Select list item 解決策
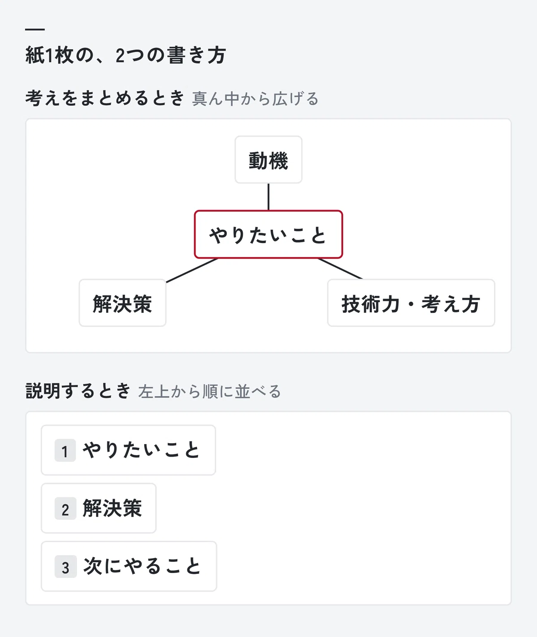537x637 pixels. [x=98, y=509]
